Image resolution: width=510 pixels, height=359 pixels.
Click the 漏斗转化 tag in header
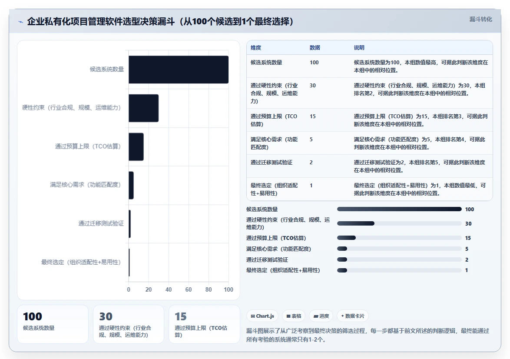[x=481, y=19]
